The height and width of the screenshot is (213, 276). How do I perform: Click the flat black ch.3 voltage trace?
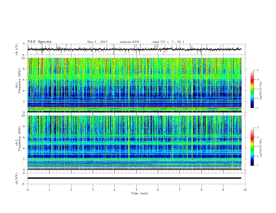[x=135, y=178]
